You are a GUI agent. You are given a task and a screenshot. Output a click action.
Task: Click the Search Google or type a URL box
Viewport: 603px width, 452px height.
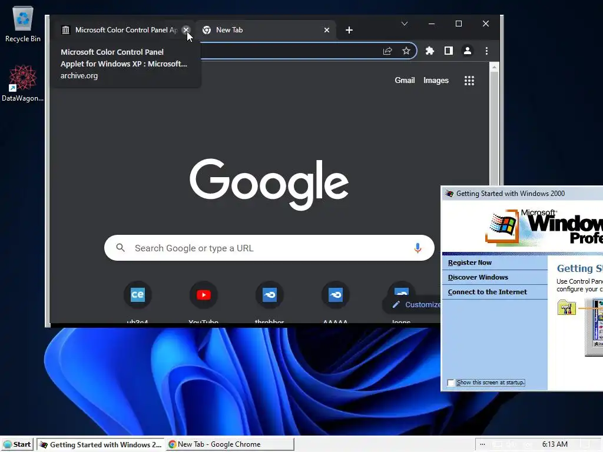click(x=269, y=248)
